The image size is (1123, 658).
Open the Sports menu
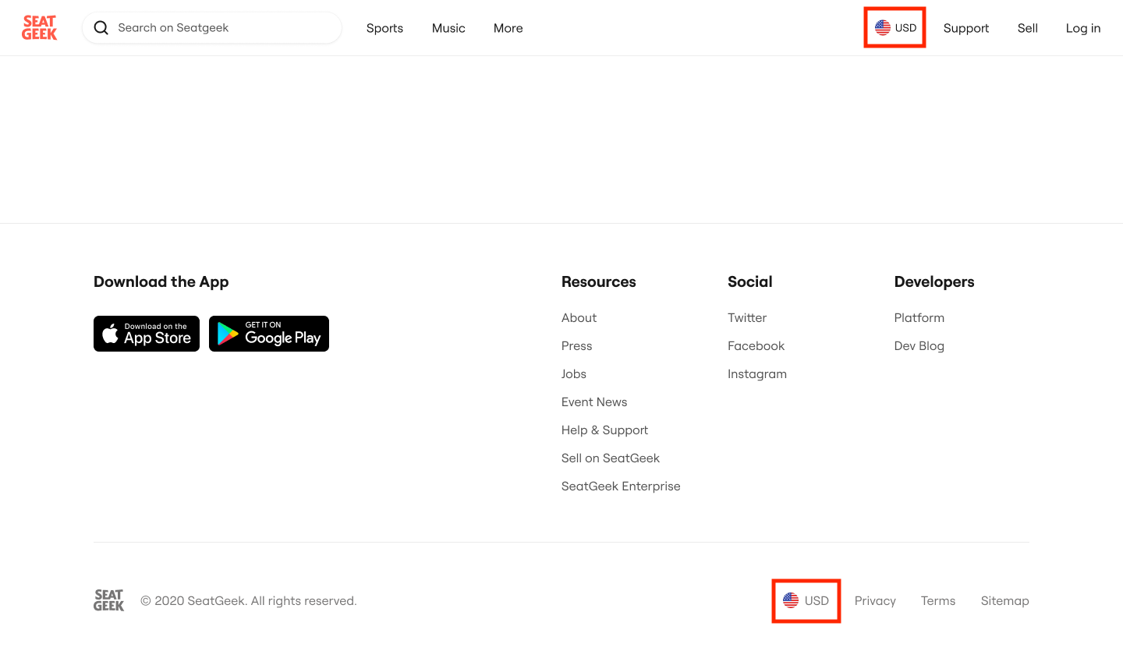tap(384, 28)
